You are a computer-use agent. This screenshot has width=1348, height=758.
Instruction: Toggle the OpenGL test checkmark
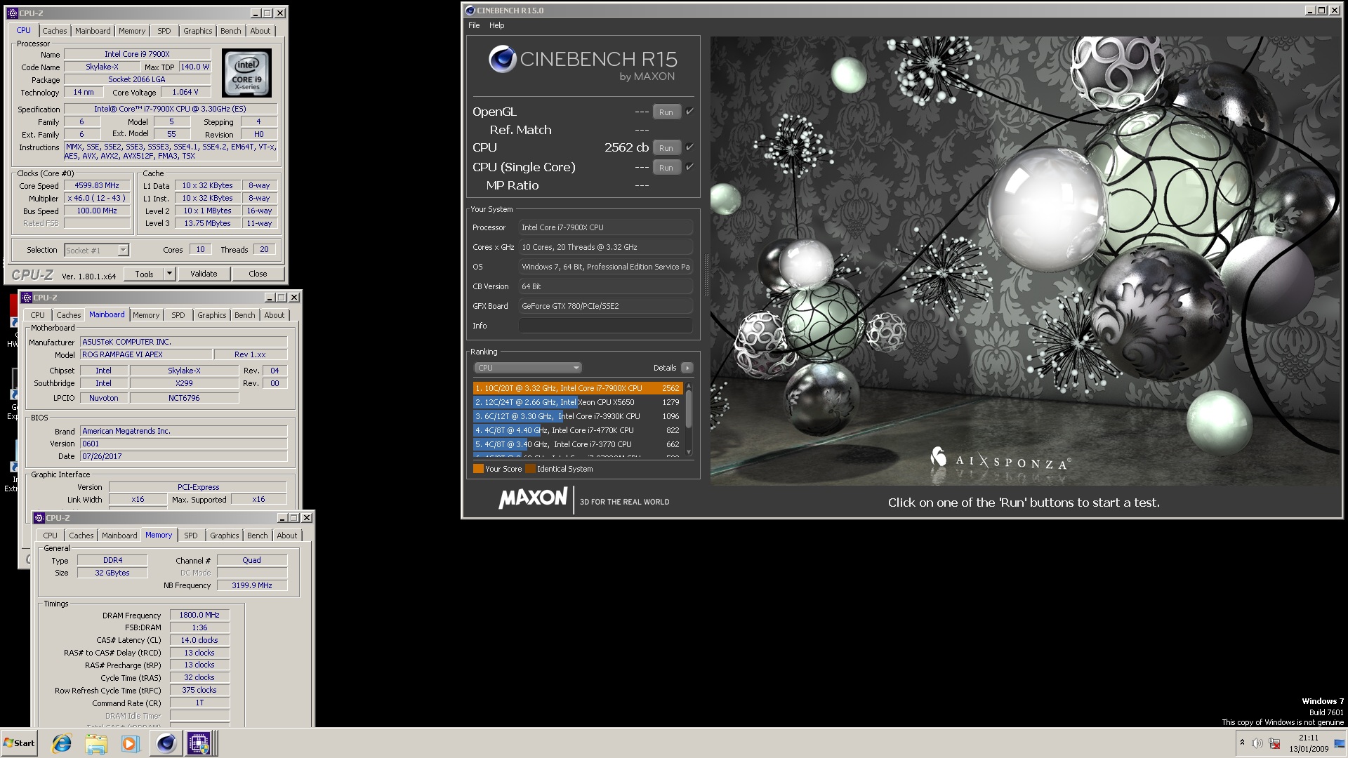click(689, 112)
